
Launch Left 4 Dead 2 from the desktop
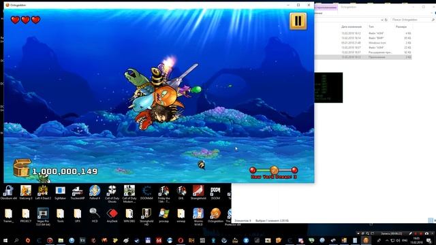coord(43,193)
